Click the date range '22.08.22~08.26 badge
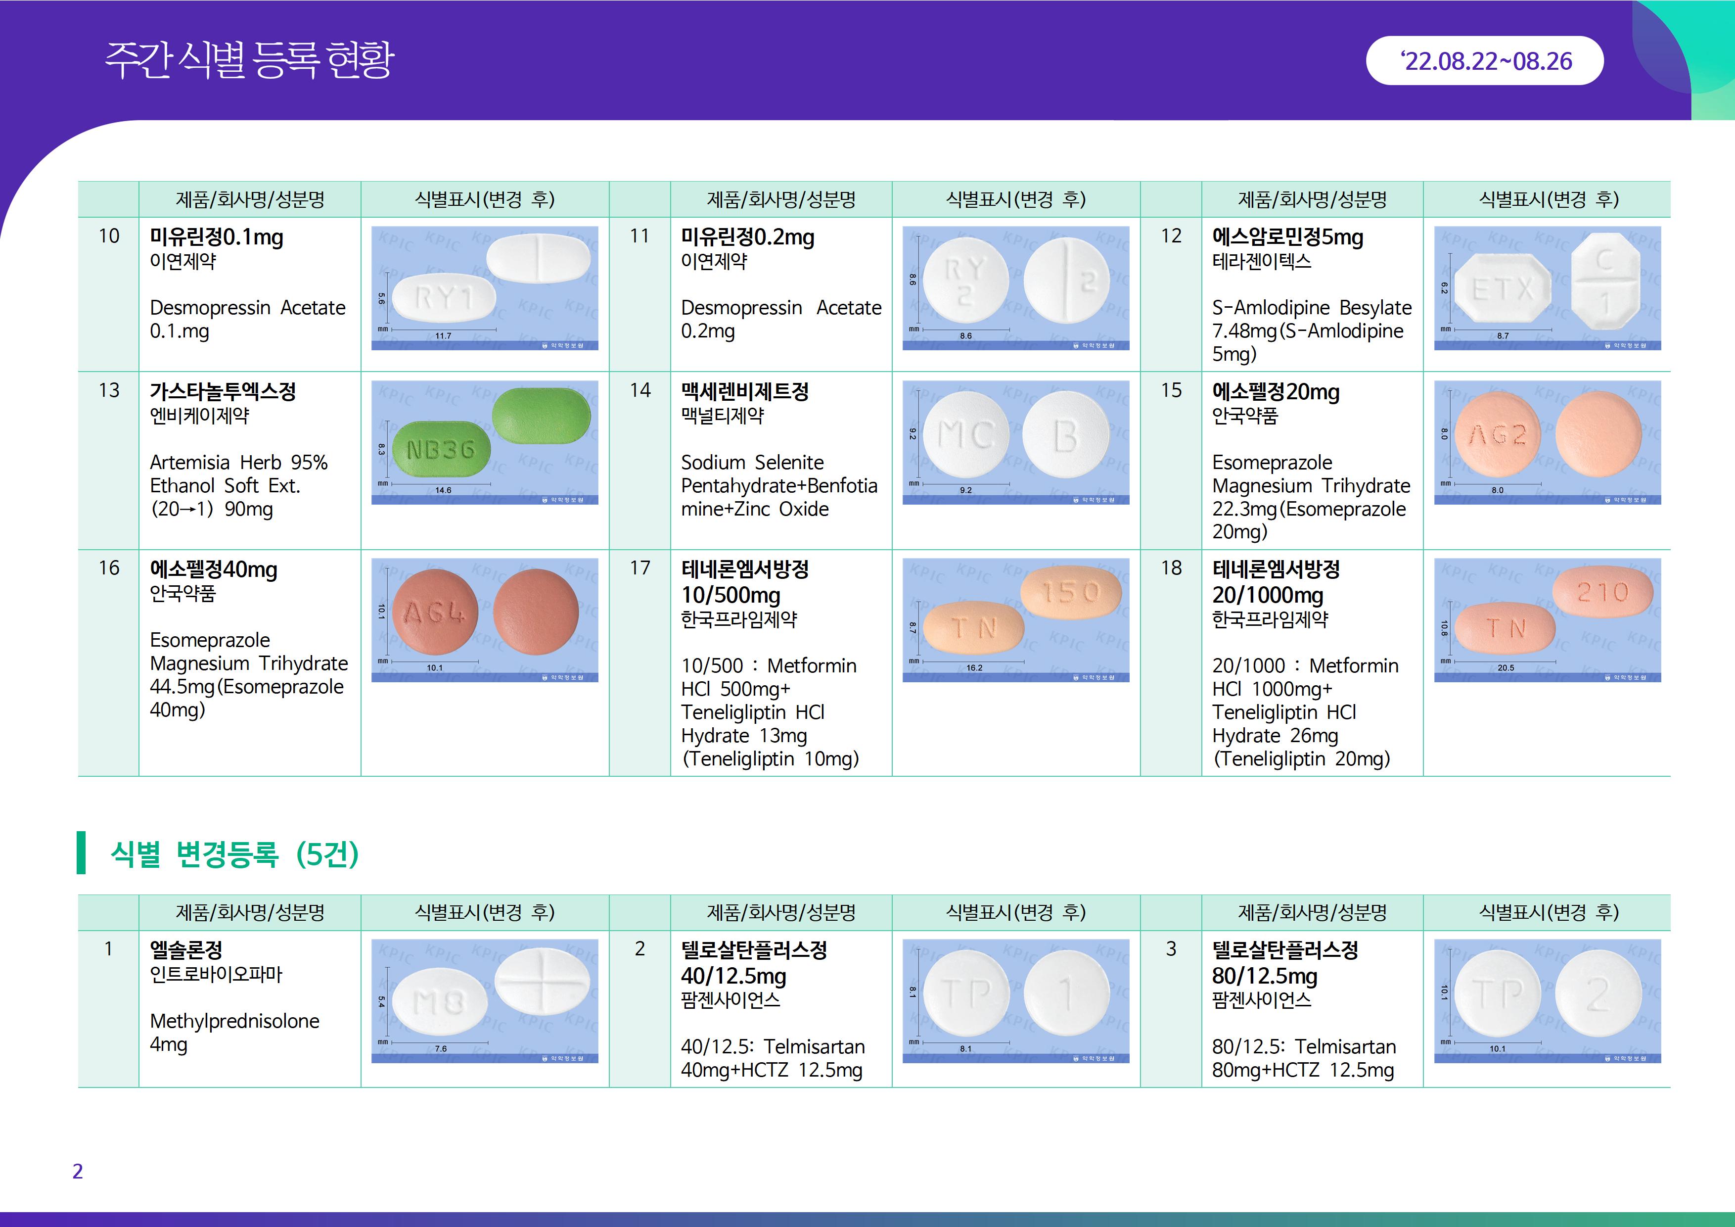This screenshot has width=1735, height=1227. pyautogui.click(x=1484, y=60)
